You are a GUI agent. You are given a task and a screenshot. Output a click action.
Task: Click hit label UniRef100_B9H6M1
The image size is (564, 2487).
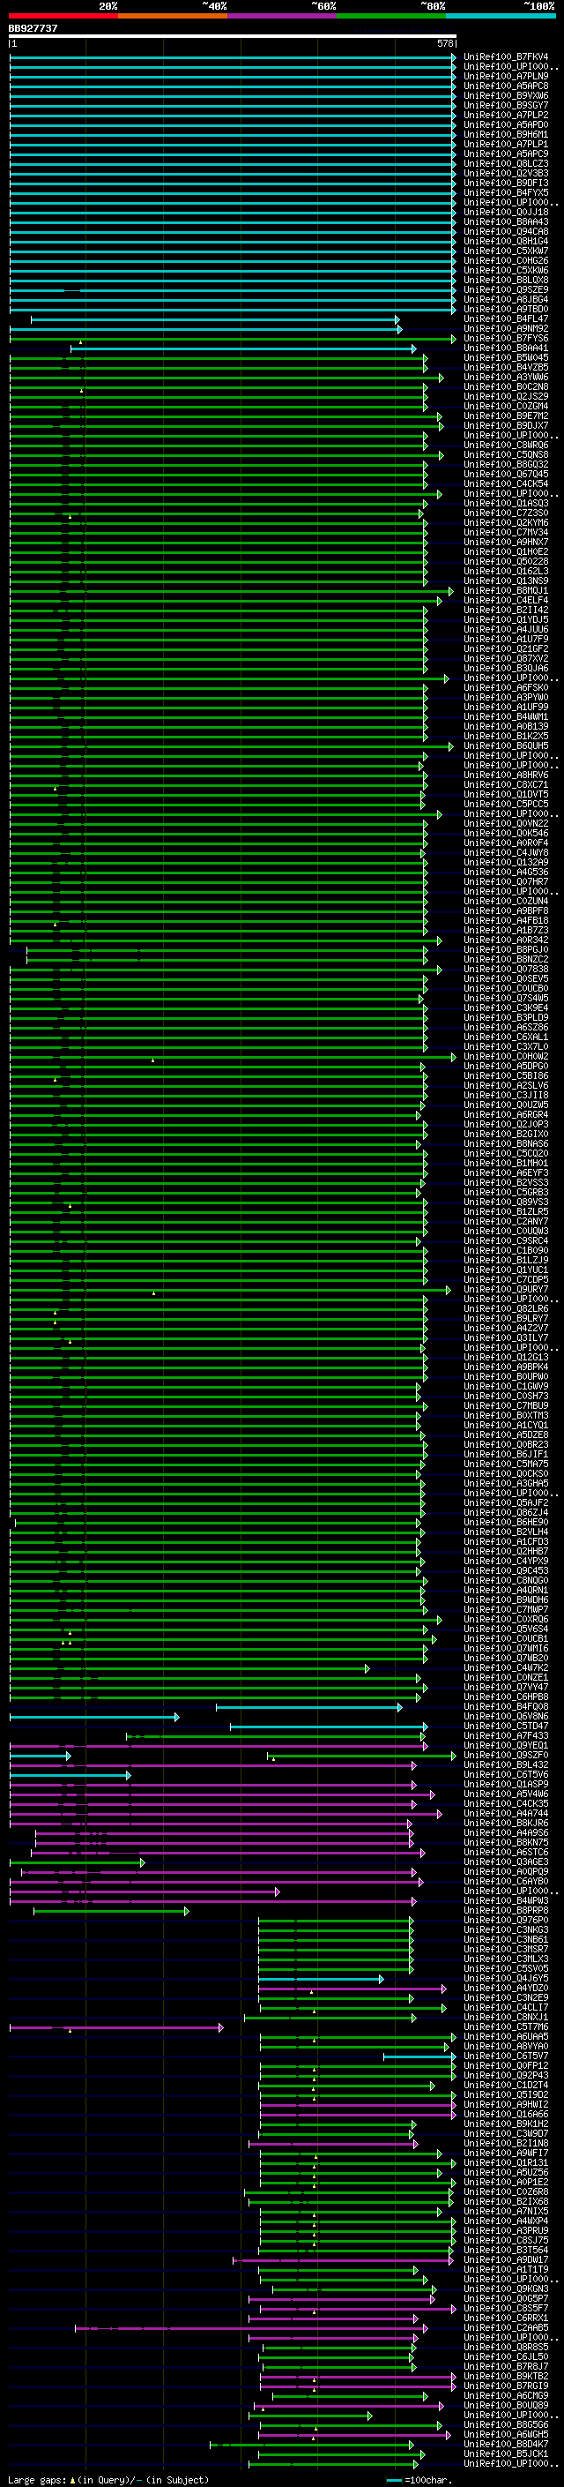[506, 134]
